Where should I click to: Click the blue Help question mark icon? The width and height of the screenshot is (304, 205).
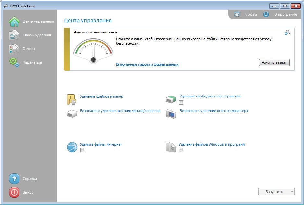14,179
